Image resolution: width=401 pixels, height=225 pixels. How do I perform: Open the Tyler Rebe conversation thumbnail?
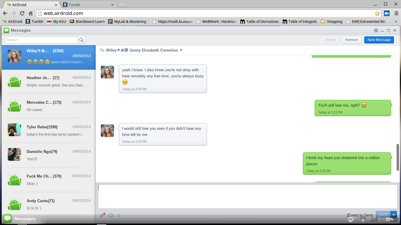point(14,130)
